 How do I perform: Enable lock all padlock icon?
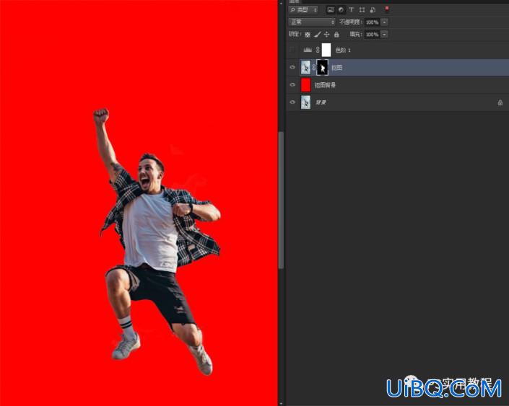(x=336, y=34)
